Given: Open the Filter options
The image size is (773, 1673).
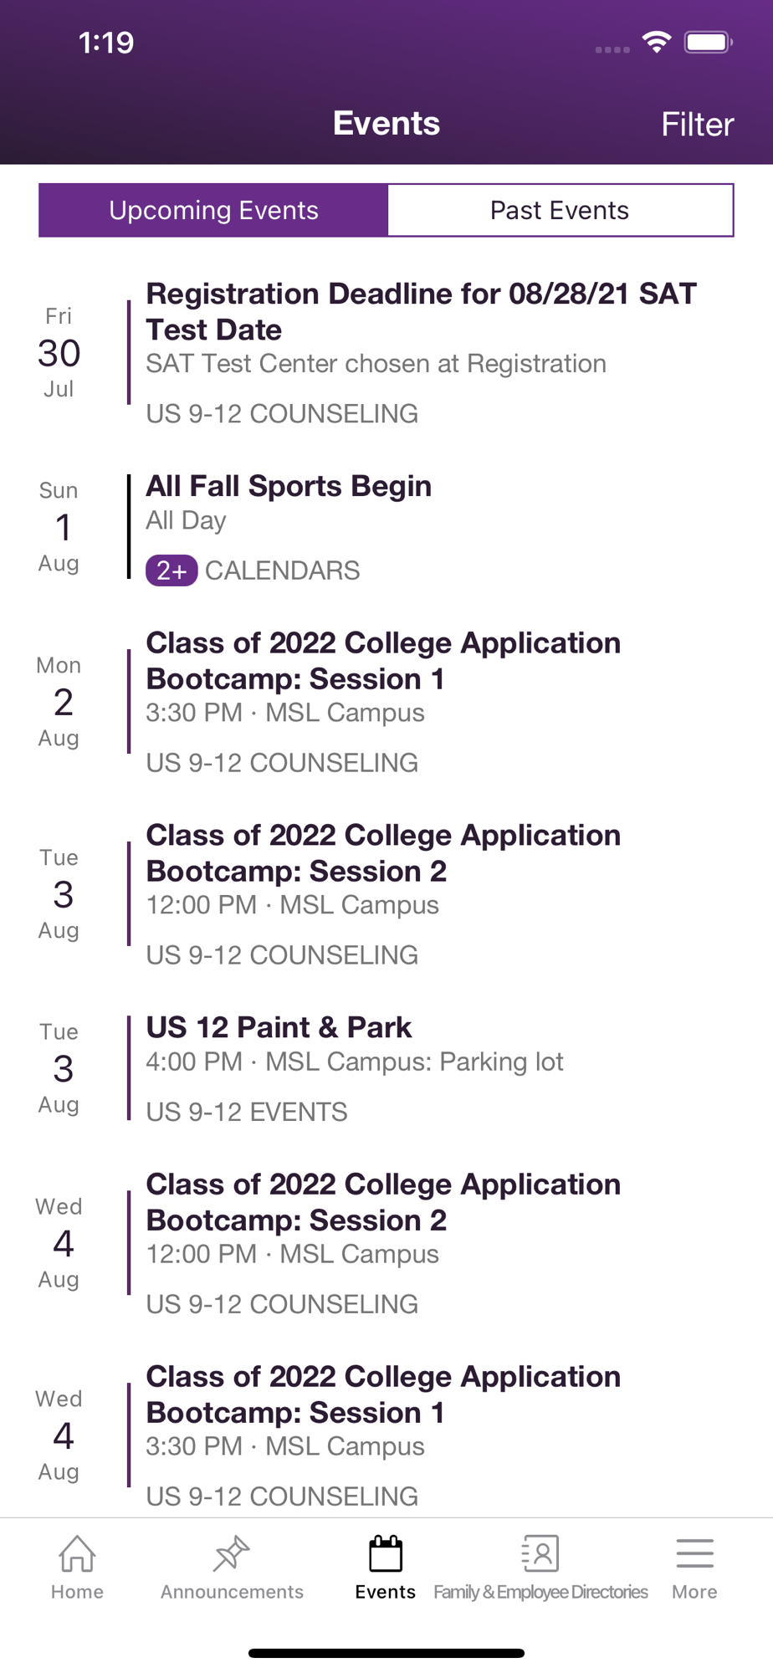Looking at the screenshot, I should pos(697,125).
